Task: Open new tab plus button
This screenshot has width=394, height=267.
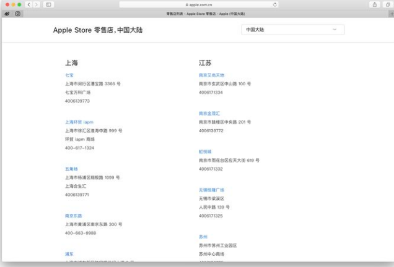Action: pos(392,14)
